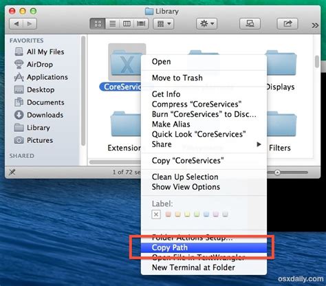The width and height of the screenshot is (326, 286).
Task: Click the horizontal scrollbar below the folders
Action: pyautogui.click(x=115, y=162)
